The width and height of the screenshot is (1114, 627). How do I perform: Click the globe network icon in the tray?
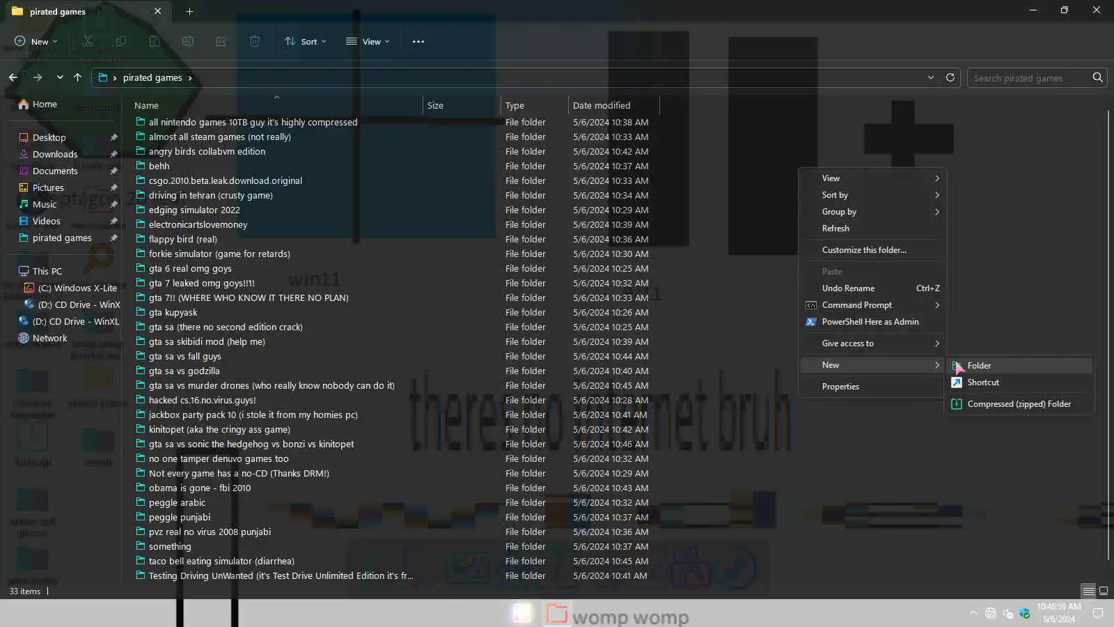click(x=991, y=613)
